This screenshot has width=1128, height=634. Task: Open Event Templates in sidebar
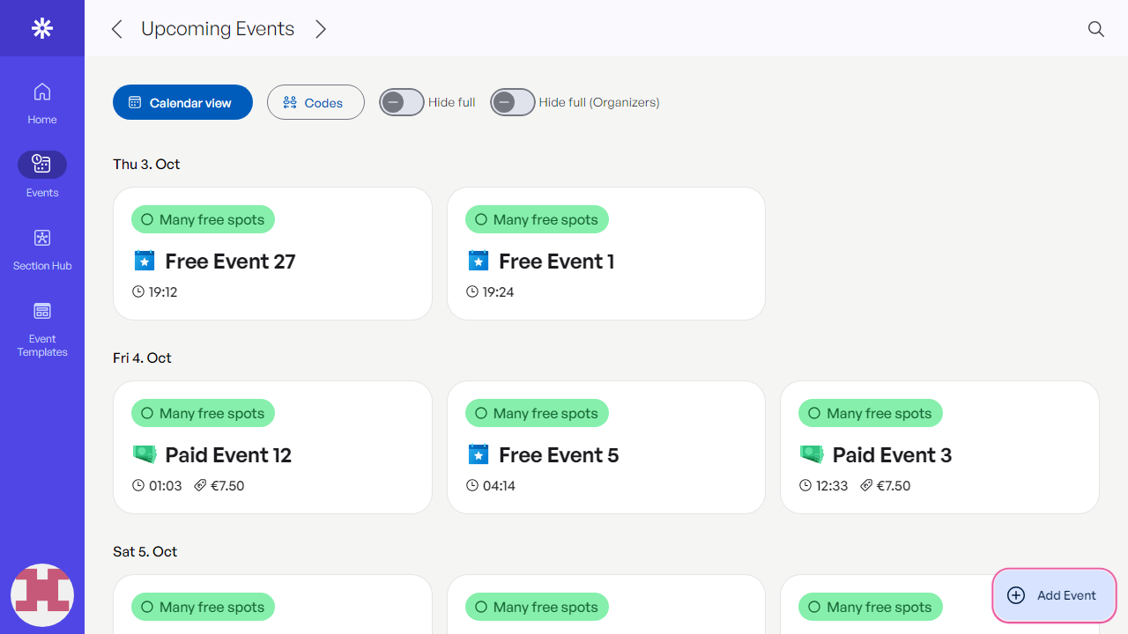click(41, 329)
